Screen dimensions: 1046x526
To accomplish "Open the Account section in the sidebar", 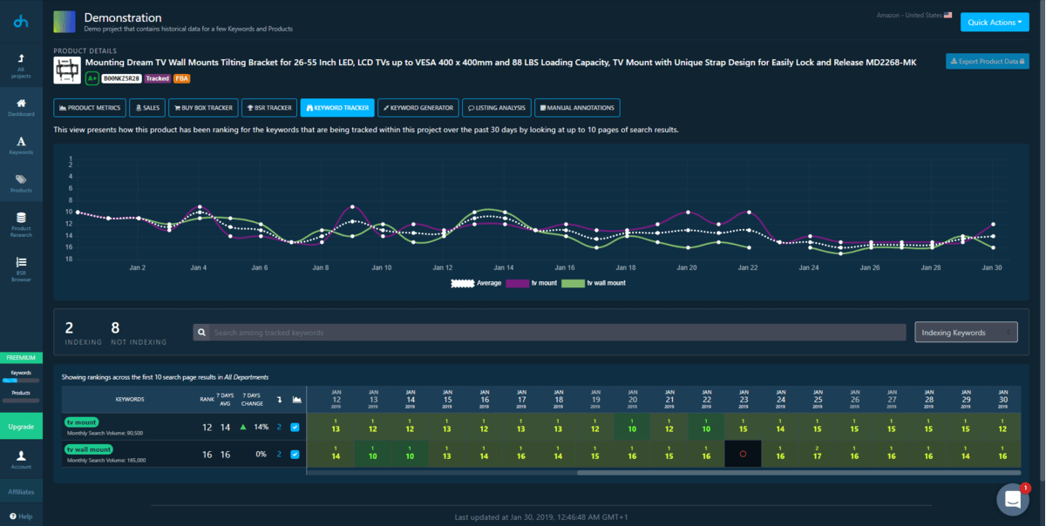I will [x=22, y=459].
